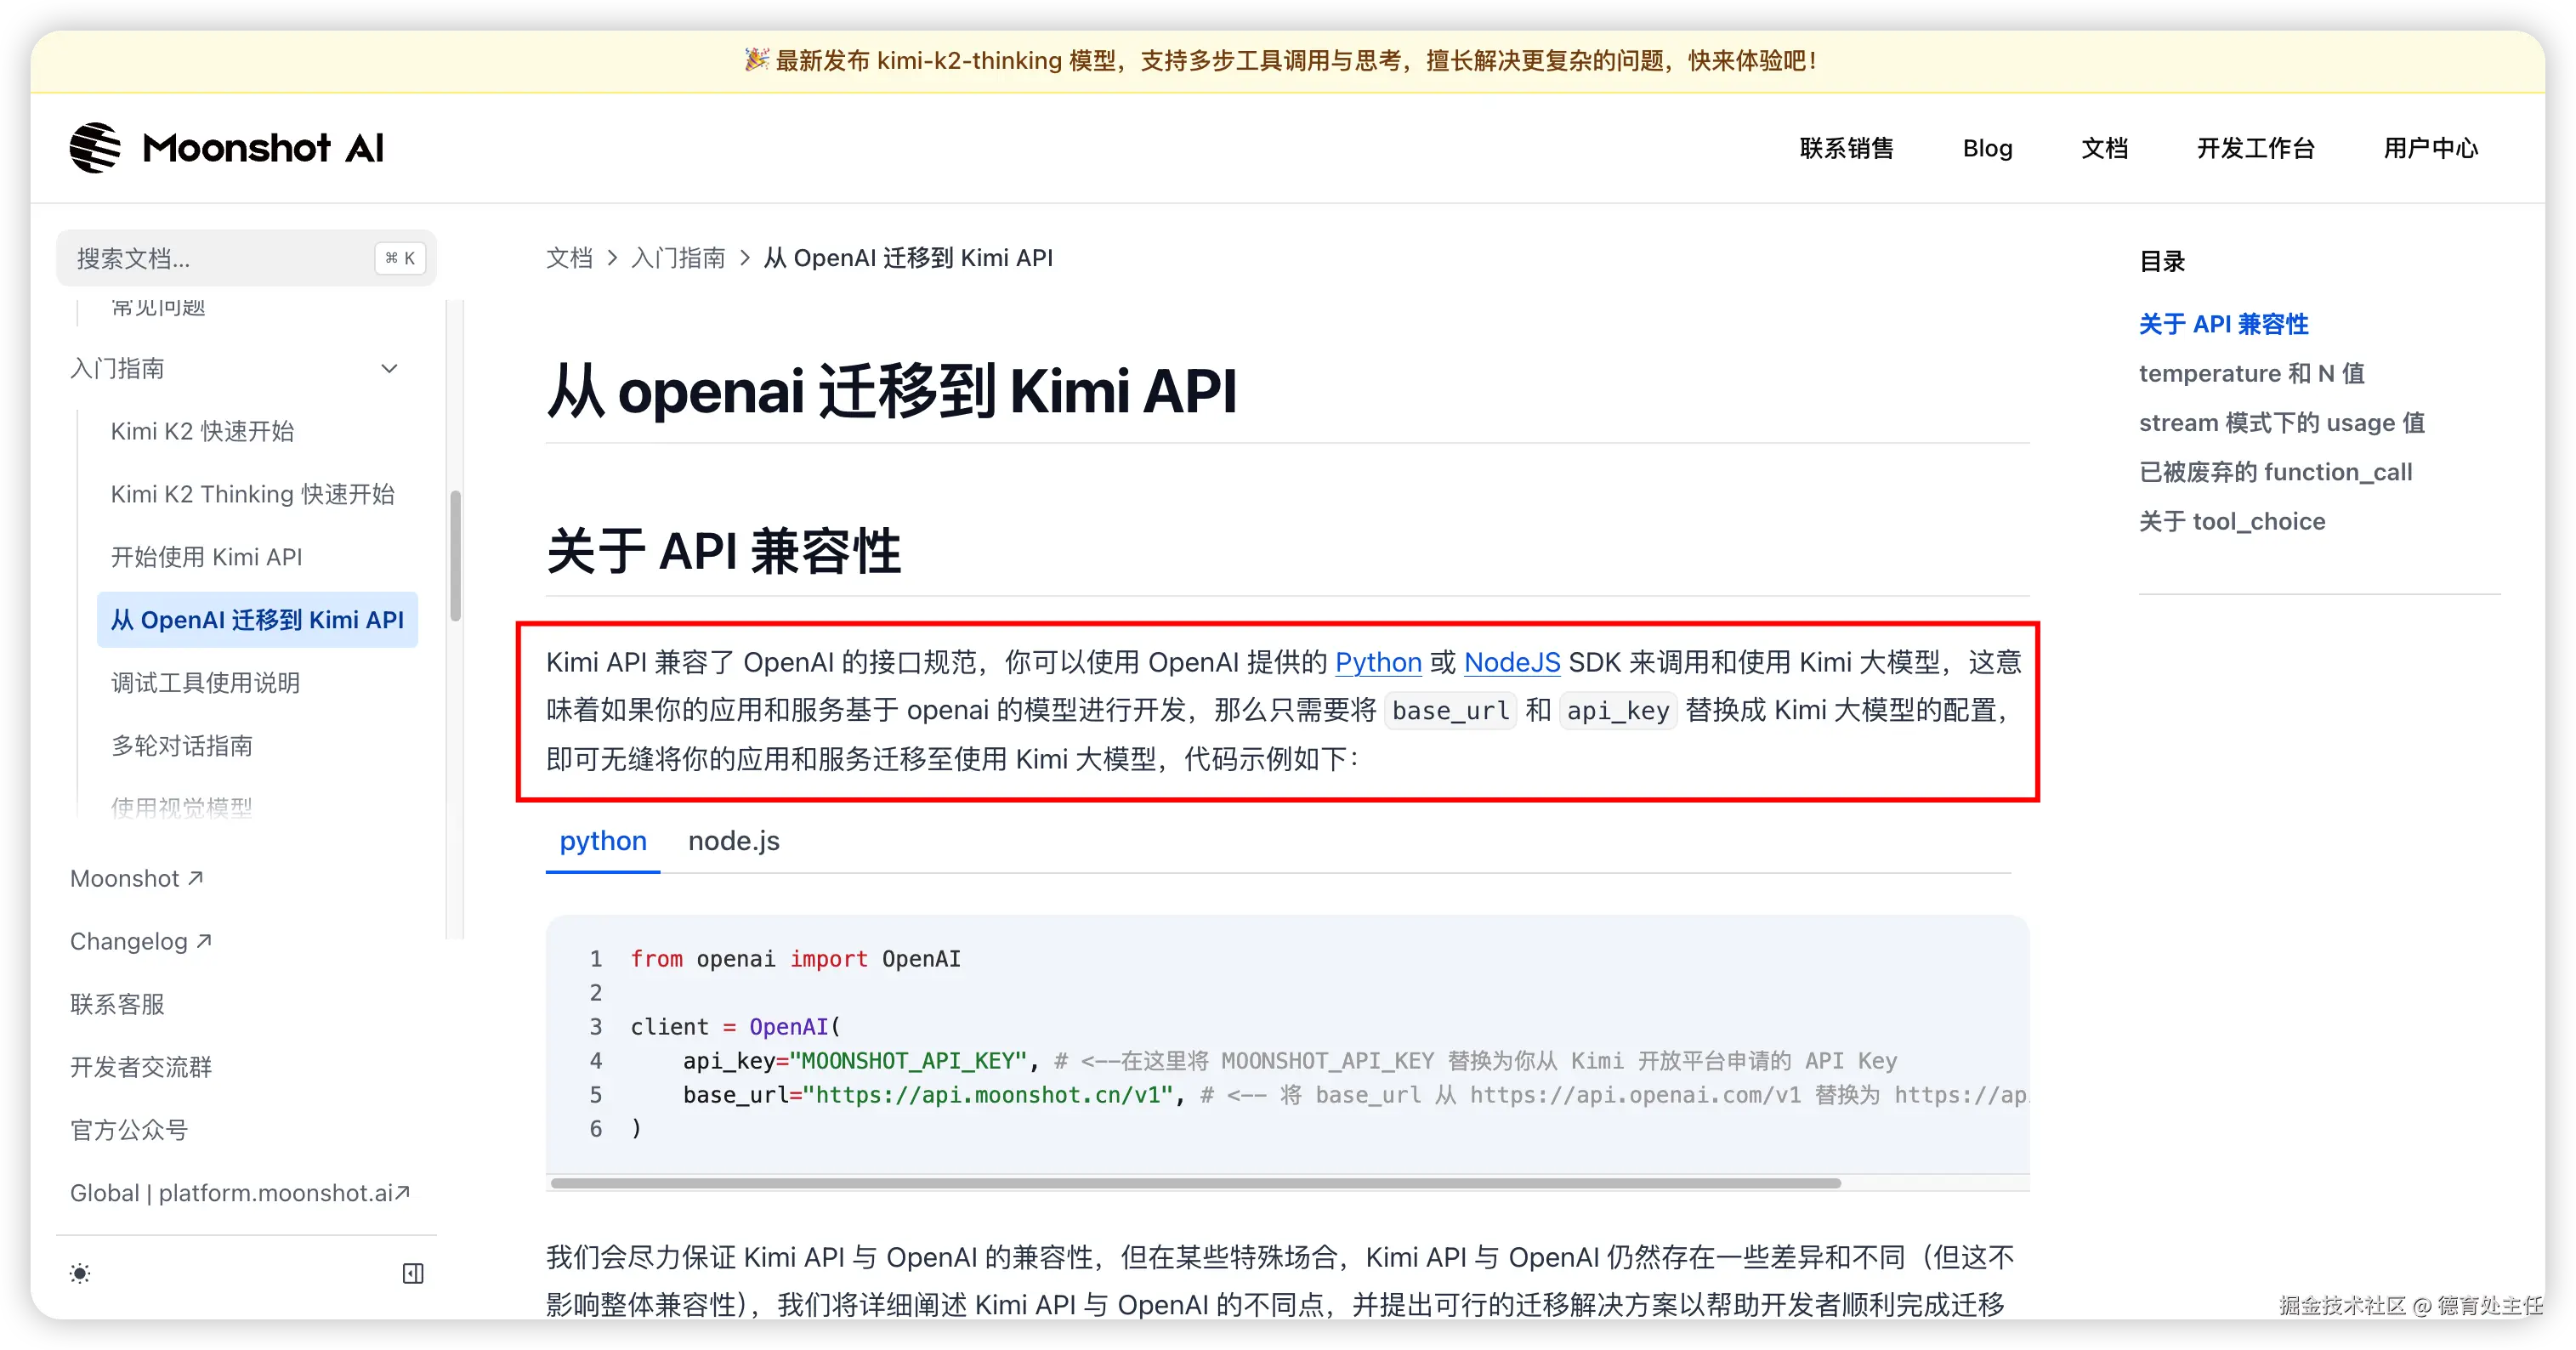Jump to stream 模式下的 usage 值 section
The image size is (2576, 1350).
click(2281, 422)
